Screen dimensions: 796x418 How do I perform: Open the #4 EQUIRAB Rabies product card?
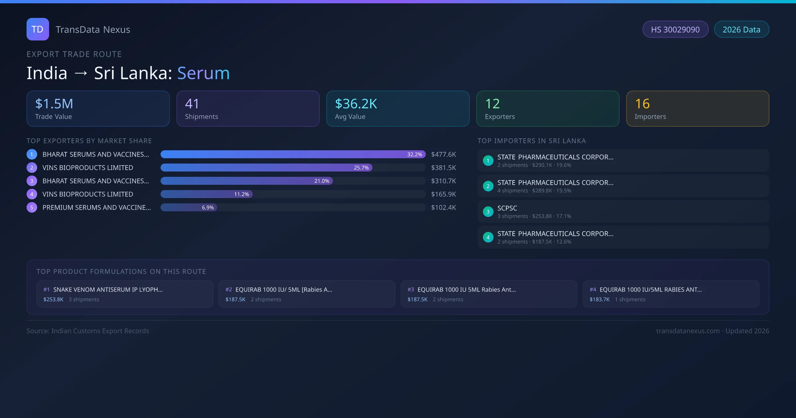671,294
